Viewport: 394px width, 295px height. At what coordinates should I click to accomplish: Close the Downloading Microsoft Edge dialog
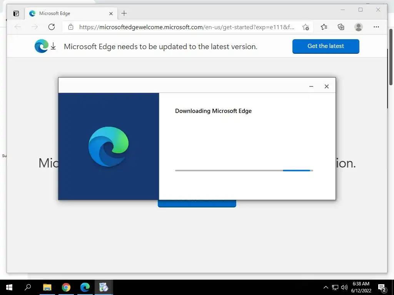pyautogui.click(x=326, y=86)
